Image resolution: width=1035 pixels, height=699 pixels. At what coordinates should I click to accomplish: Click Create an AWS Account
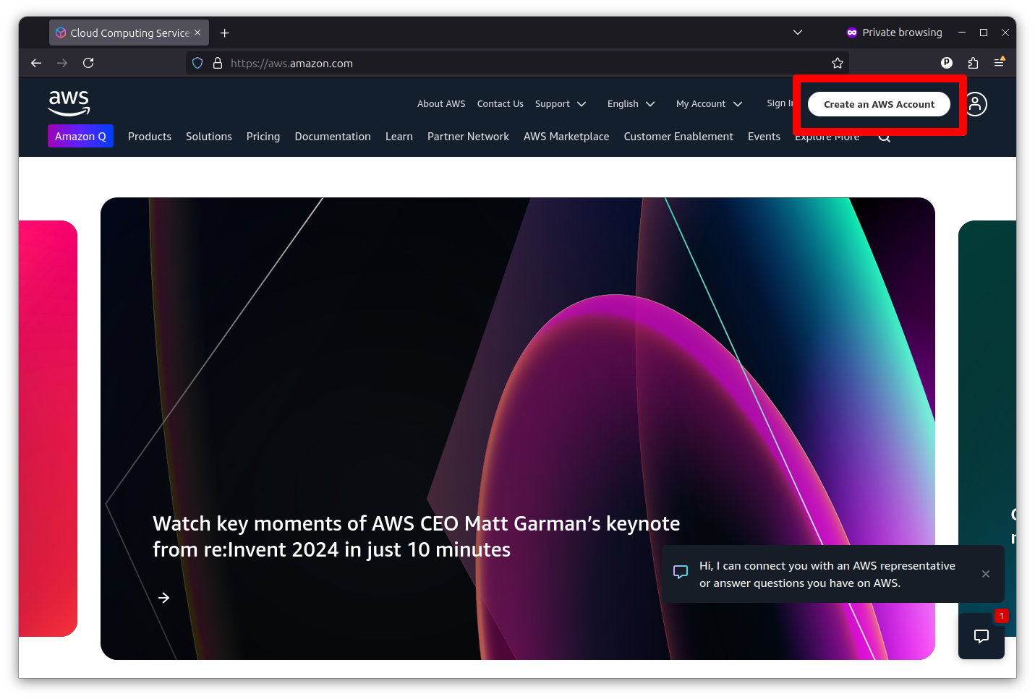click(879, 104)
